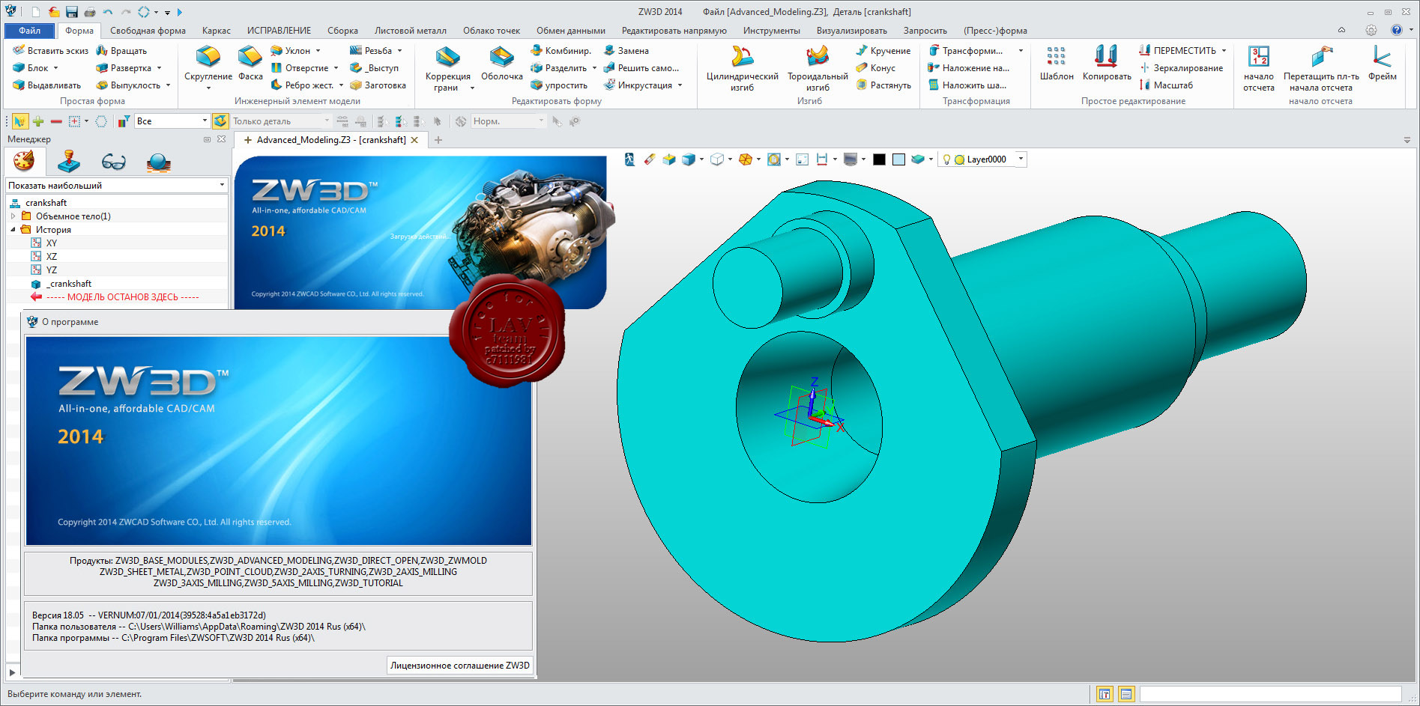Click the Копировать tool
1420x706 pixels.
click(x=1107, y=63)
